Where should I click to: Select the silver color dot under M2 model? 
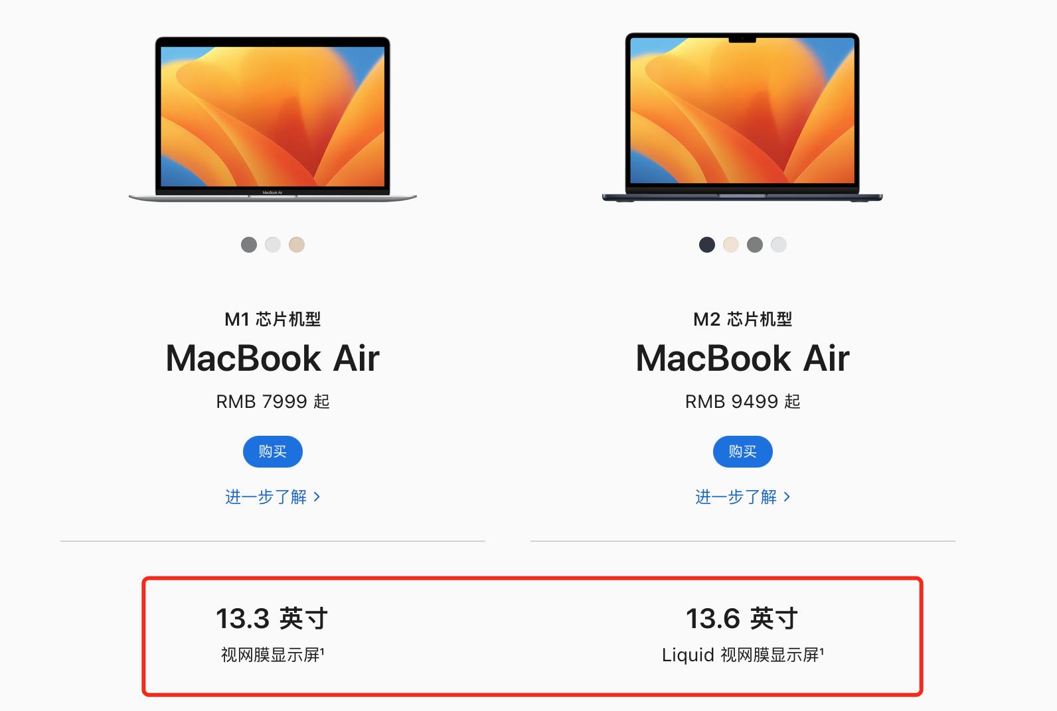779,245
